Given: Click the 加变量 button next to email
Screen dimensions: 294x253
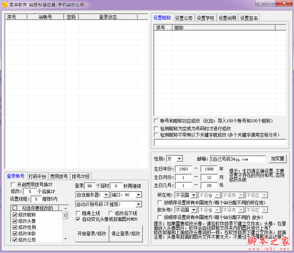Looking at the screenshot, I should pyautogui.click(x=277, y=159).
